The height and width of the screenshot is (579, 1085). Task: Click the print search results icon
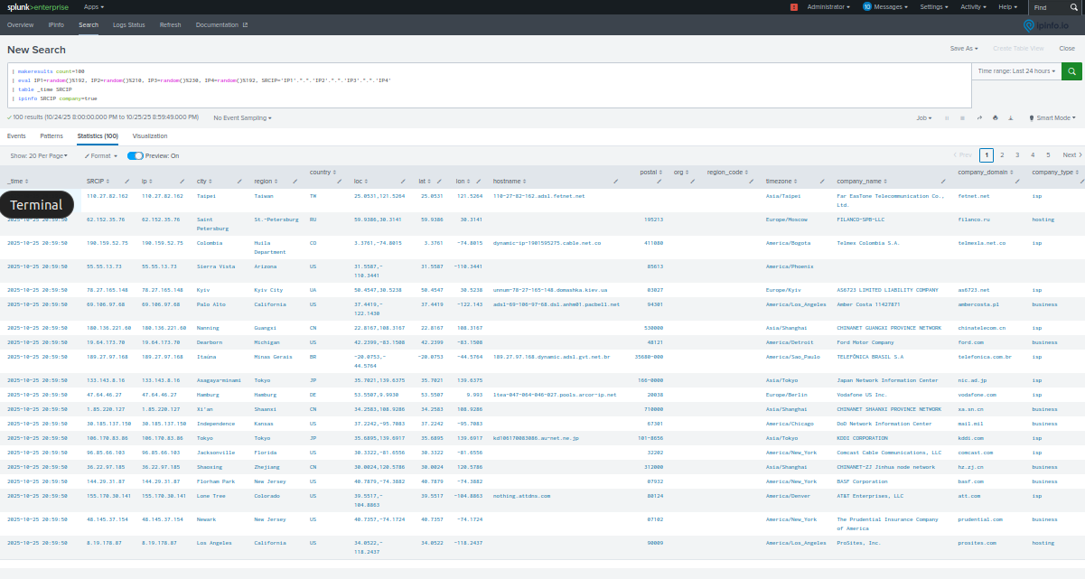click(x=996, y=117)
